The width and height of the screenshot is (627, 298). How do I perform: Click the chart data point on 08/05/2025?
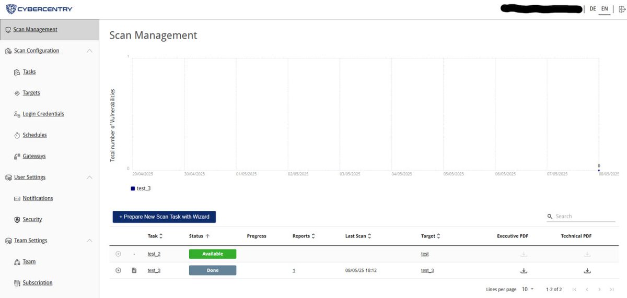coord(599,170)
